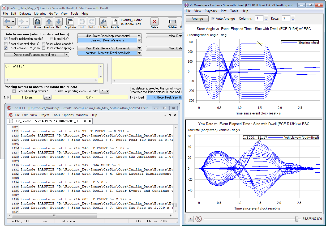The height and width of the screenshot is (226, 326).
Task: Open Libraries menu in CarSim
Action: [x=40, y=14]
